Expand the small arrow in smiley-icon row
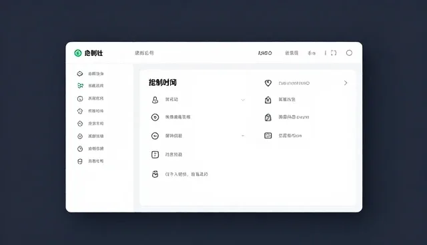This screenshot has width=427, height=245. tap(243, 136)
